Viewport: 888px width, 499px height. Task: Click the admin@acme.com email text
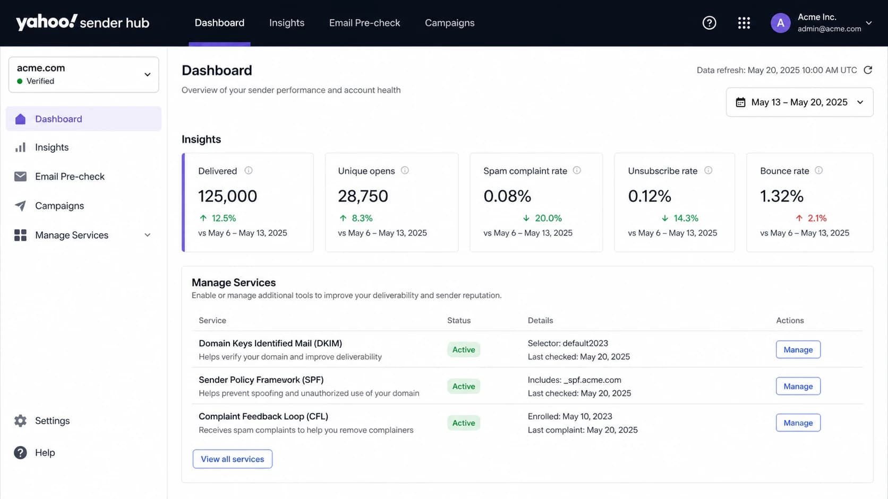(829, 29)
